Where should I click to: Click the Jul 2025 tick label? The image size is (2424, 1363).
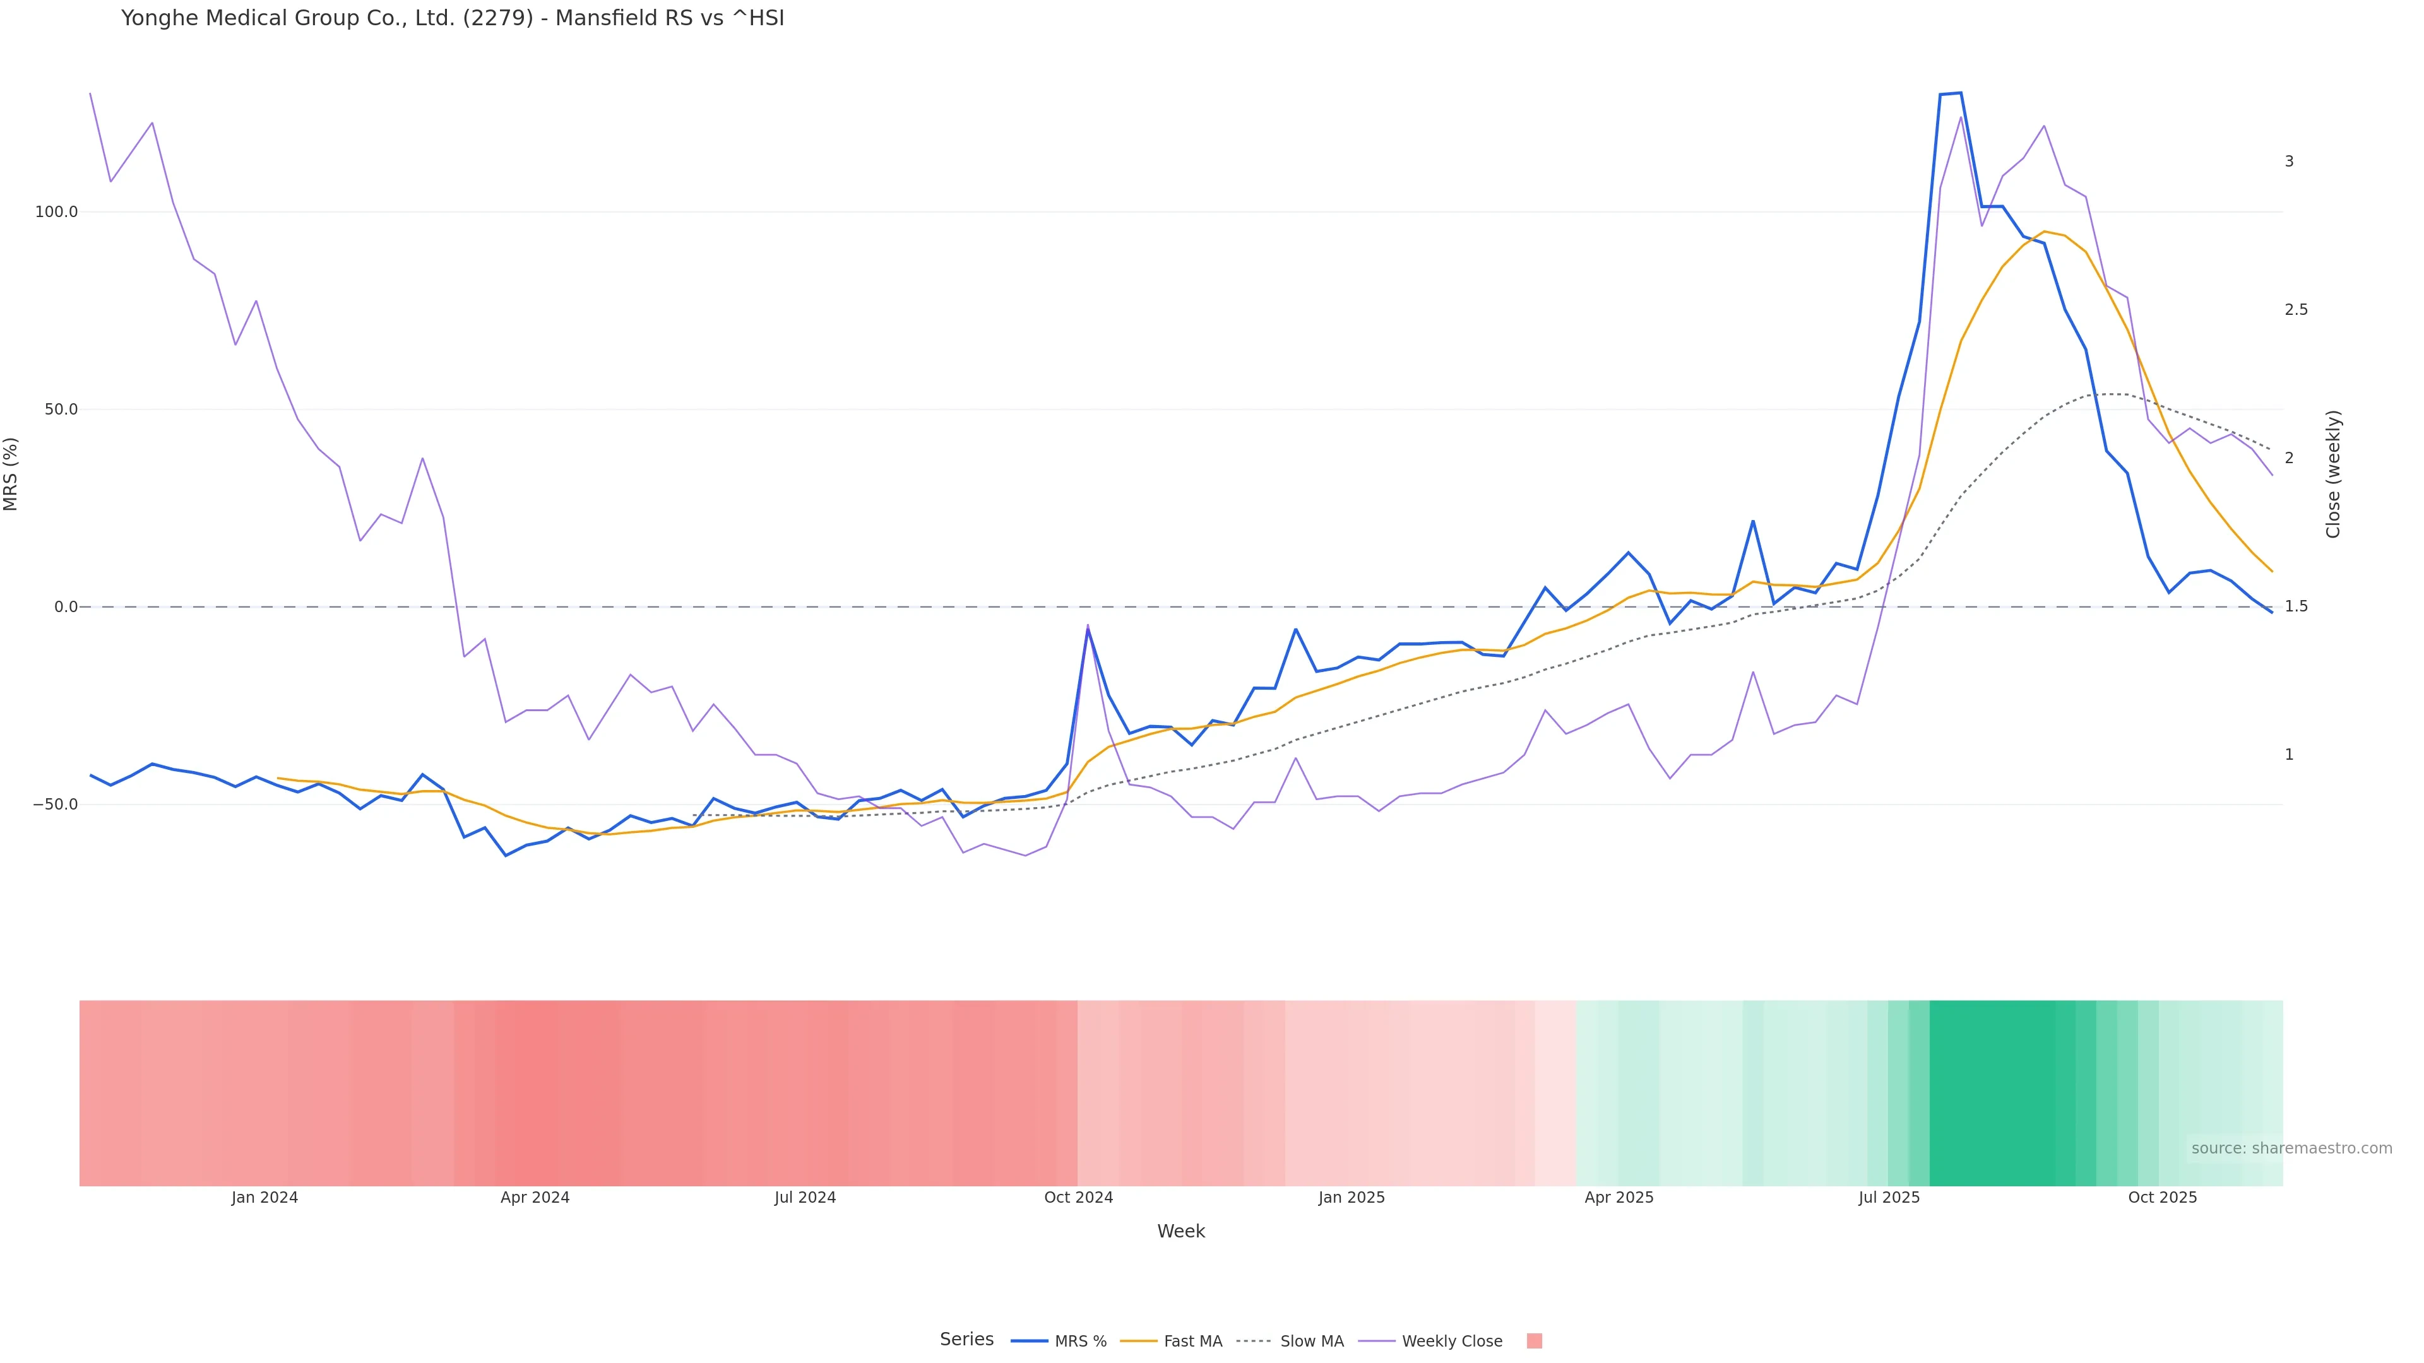1889,1198
